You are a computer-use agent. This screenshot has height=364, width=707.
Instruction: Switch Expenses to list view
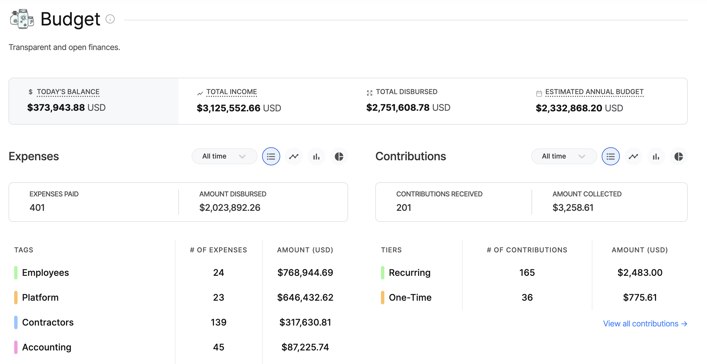(x=271, y=156)
